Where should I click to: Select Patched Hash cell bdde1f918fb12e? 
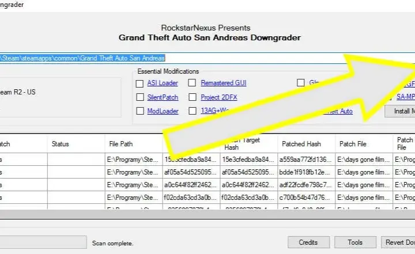[x=307, y=172]
